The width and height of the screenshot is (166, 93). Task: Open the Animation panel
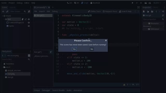(x=78, y=90)
